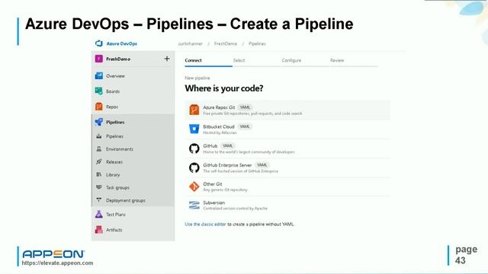Open the FreshDemo breadcrumb link
The width and height of the screenshot is (488, 274).
(x=226, y=43)
